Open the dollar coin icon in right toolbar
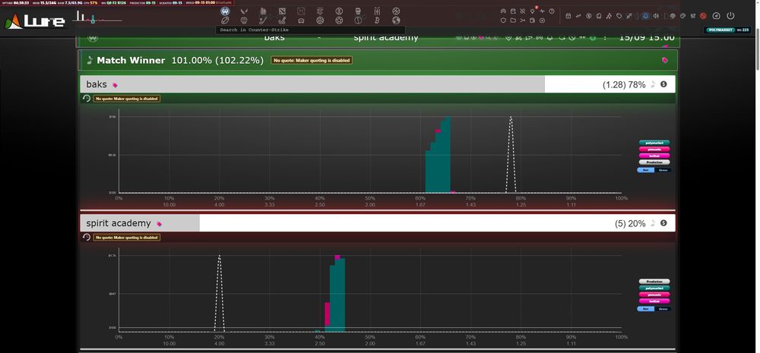The width and height of the screenshot is (760, 353). click(x=589, y=16)
